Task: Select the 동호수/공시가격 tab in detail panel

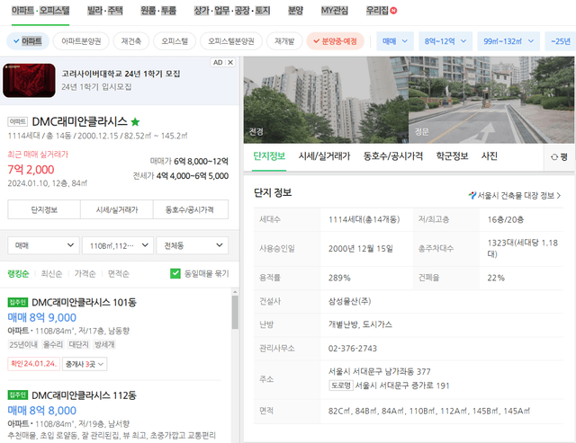Action: point(392,156)
